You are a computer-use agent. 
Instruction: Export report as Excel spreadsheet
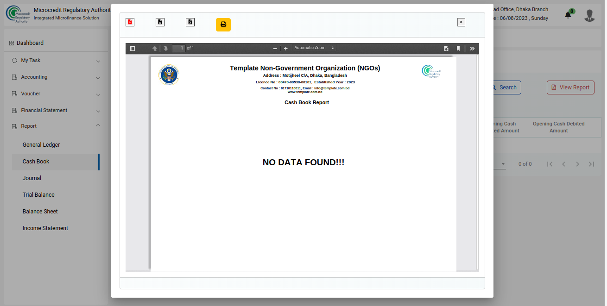tap(190, 22)
